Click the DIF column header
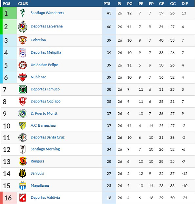 pos(185,4)
